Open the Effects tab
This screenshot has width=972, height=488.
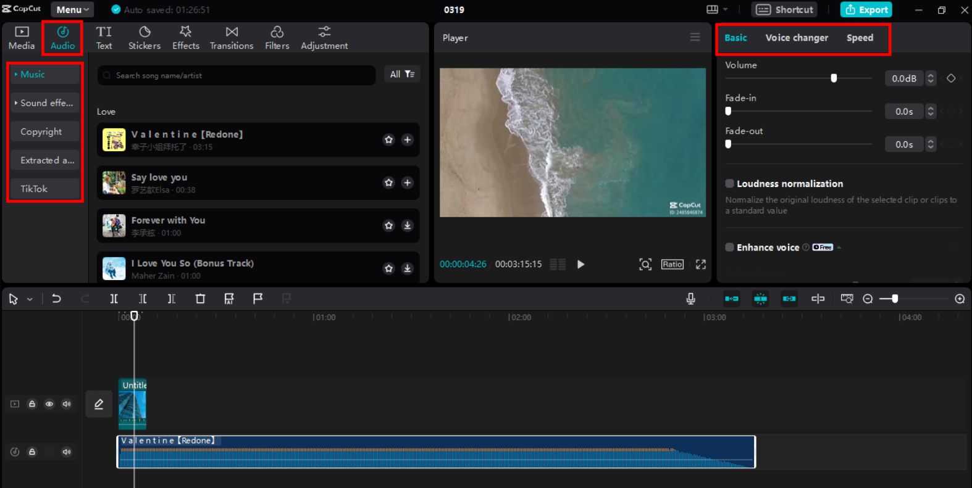186,38
